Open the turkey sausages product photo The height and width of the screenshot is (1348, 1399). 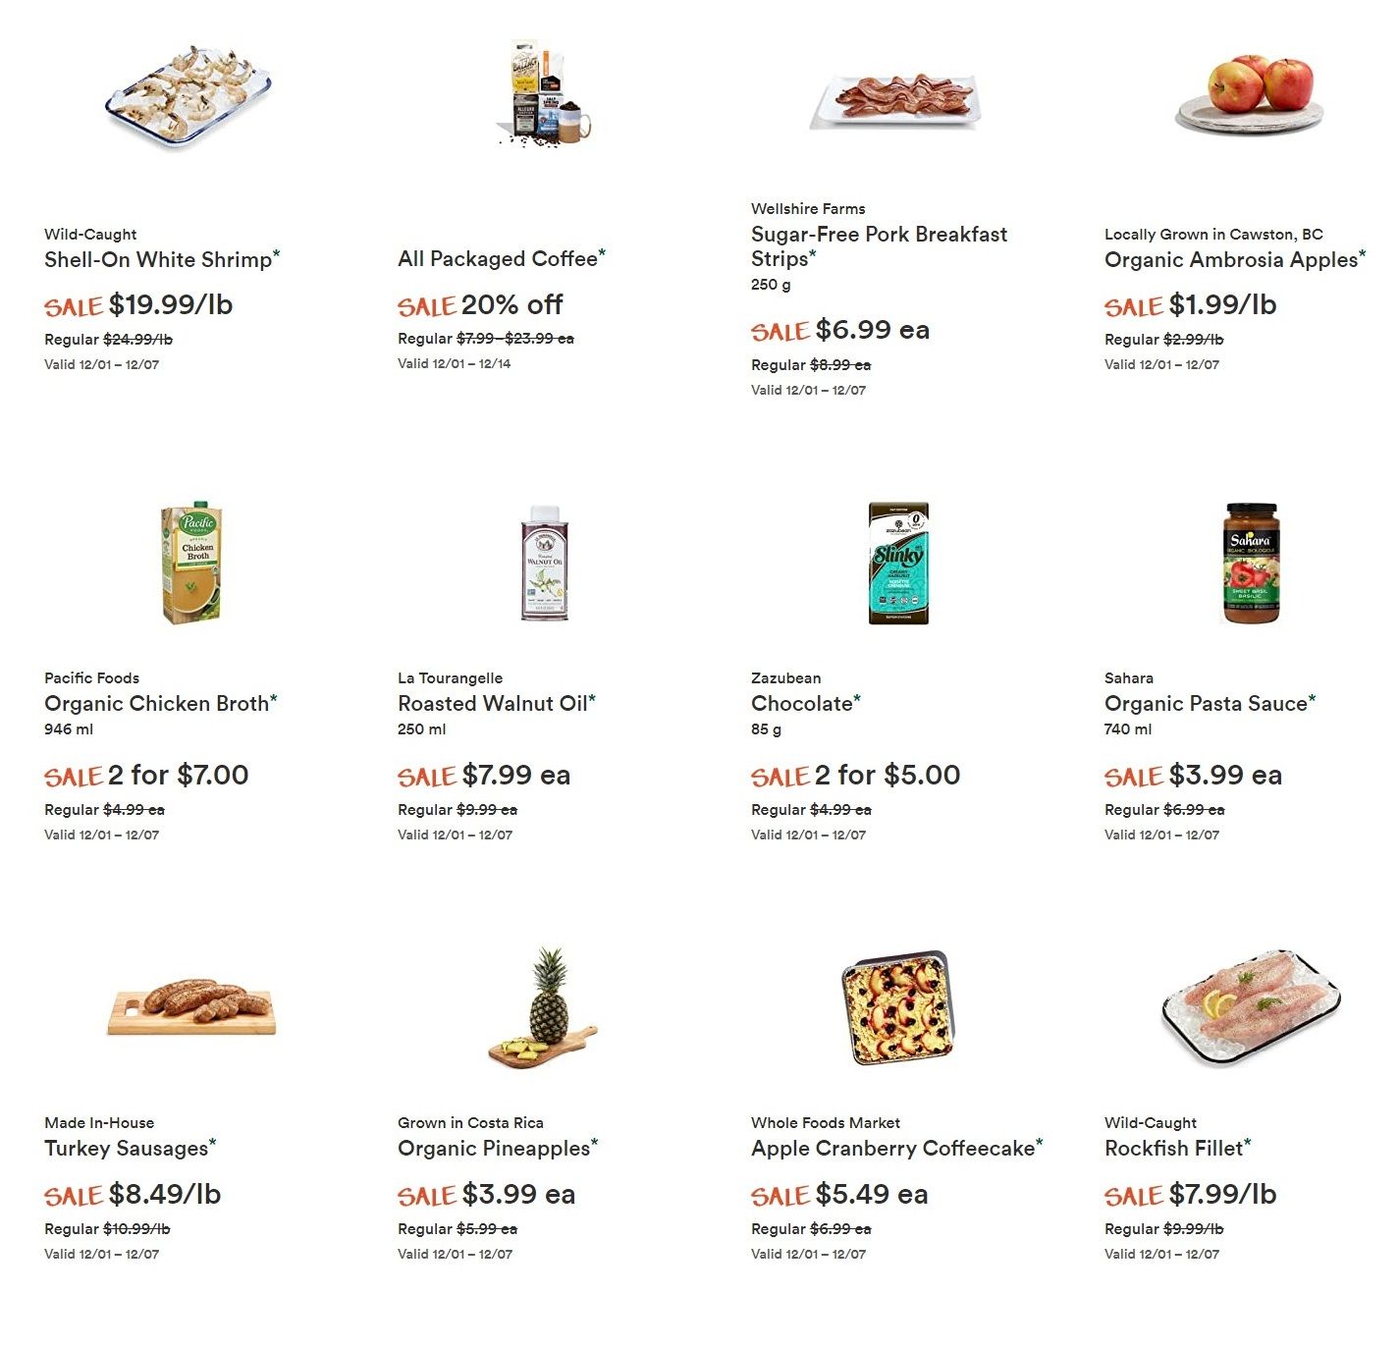pos(191,1004)
